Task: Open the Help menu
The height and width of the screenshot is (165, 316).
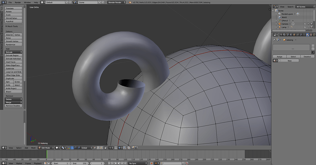Action: (36, 2)
